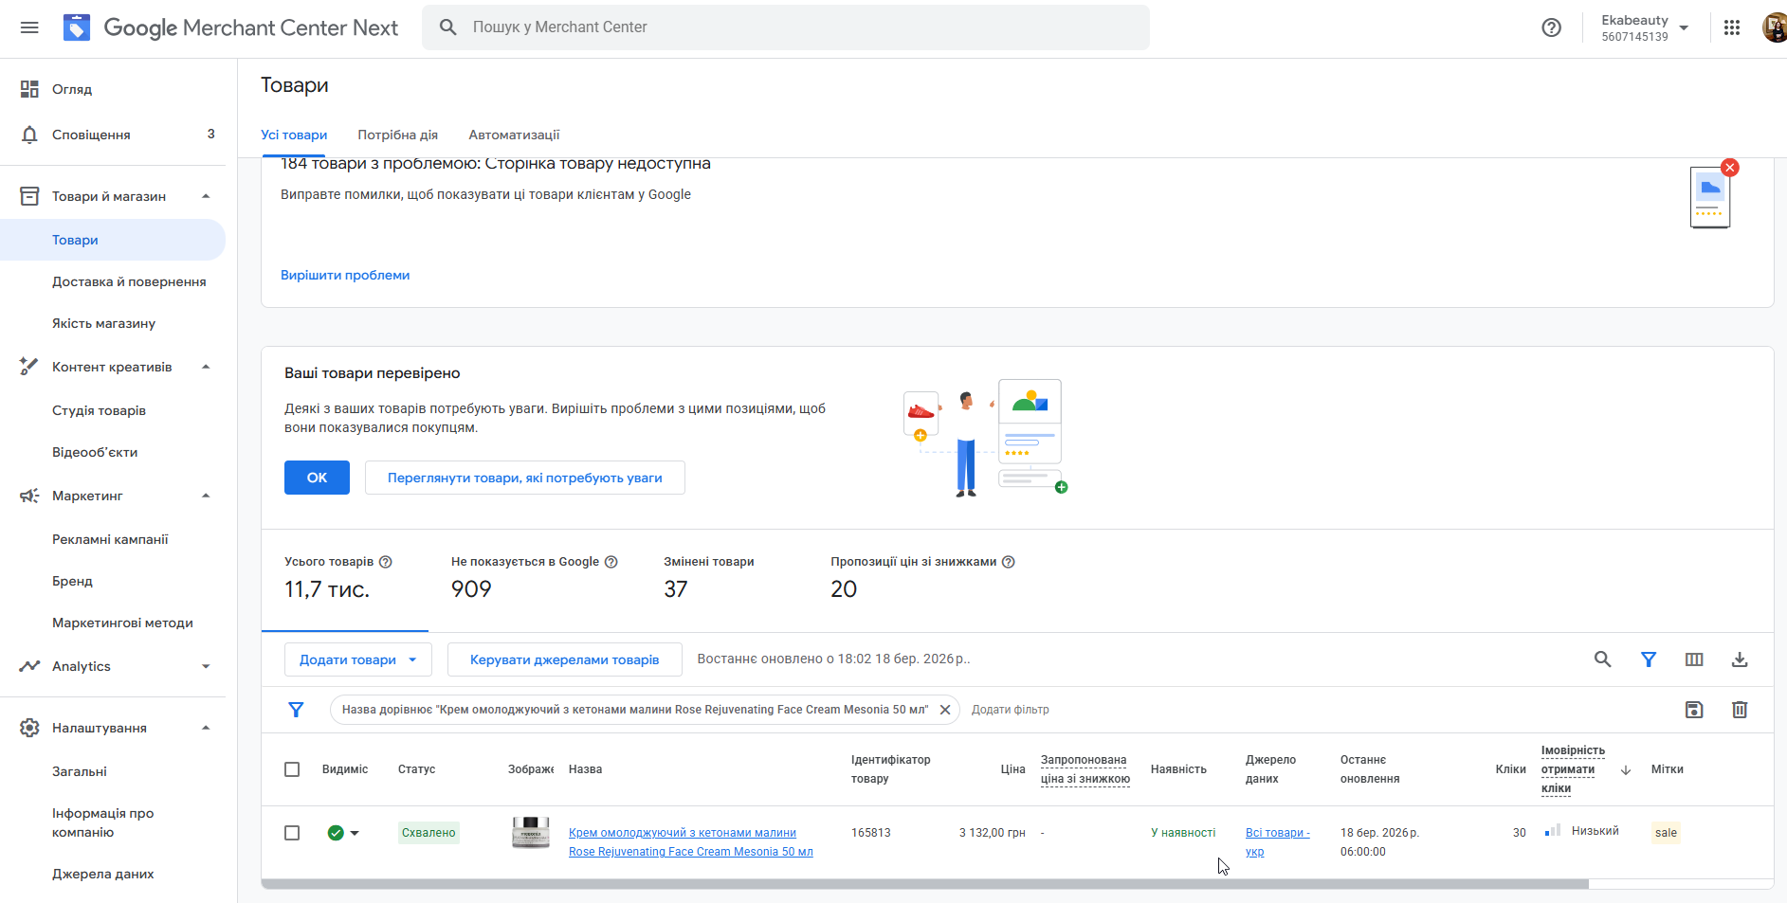Switch to the Автоматизації tab
The width and height of the screenshot is (1787, 903).
(514, 135)
